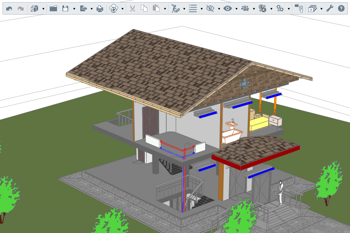
Task: Expand the dropdown beside the list icon
Action: coord(202,9)
